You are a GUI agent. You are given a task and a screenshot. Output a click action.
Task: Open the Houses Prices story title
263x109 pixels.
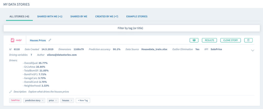[38, 40]
